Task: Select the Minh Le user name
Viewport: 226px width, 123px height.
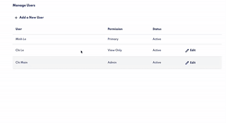Action: [21, 39]
